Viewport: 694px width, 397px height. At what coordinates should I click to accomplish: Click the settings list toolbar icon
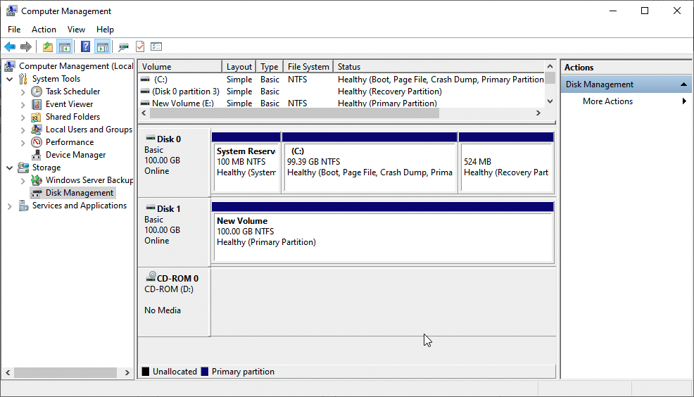156,46
